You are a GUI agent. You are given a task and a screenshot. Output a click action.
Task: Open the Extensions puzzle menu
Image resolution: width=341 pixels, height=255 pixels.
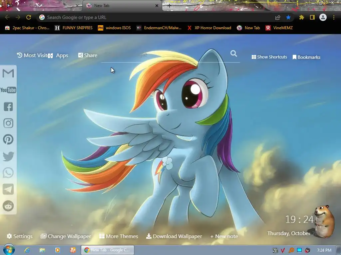point(301,17)
